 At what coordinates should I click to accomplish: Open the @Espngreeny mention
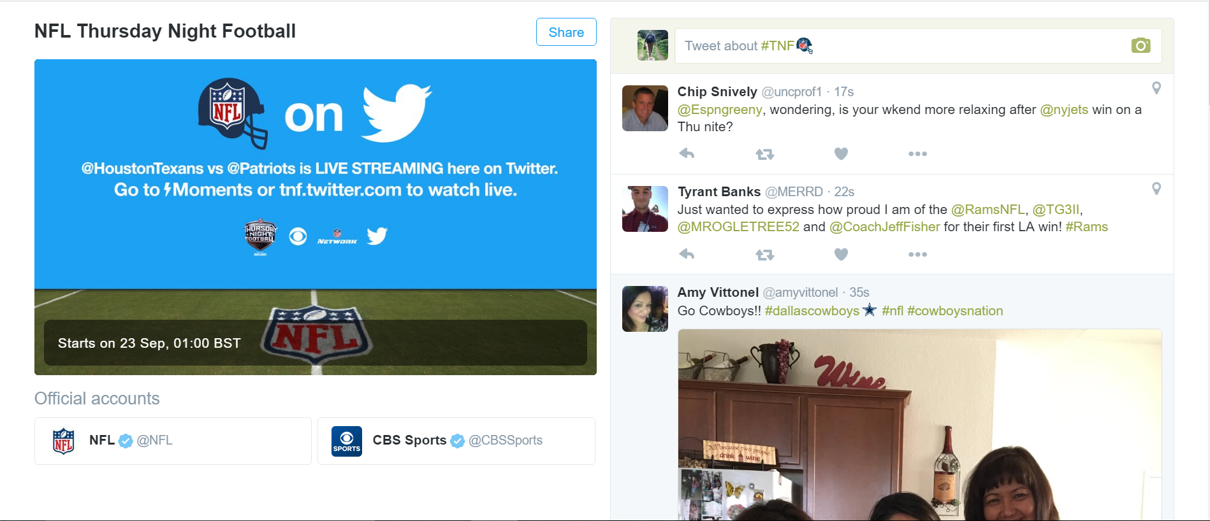[x=720, y=110]
